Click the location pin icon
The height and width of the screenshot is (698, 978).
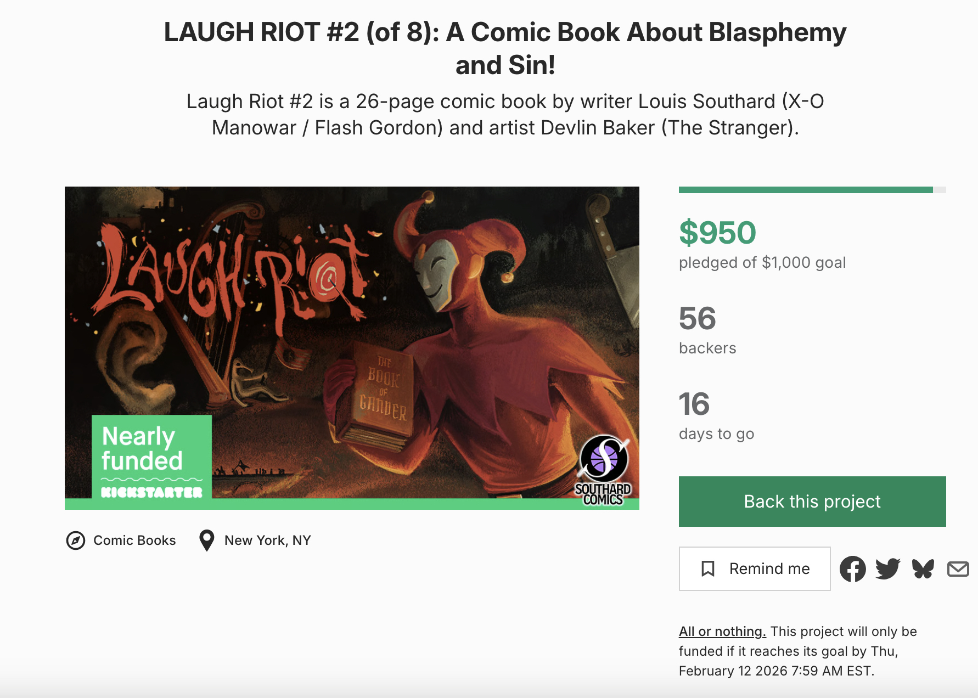(x=206, y=541)
